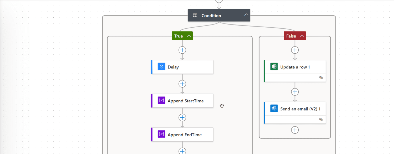Click the Excel icon on Update a row 1
Screen dimensions: 394x154
pyautogui.click(x=274, y=67)
